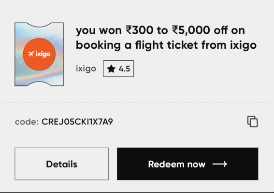
Task: Click the 4.5 rating badge
Action: 118,69
